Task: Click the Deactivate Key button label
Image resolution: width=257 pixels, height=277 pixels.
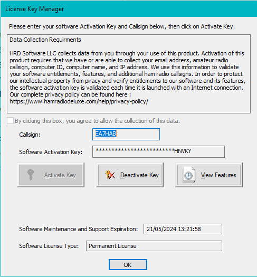Action: 139,175
